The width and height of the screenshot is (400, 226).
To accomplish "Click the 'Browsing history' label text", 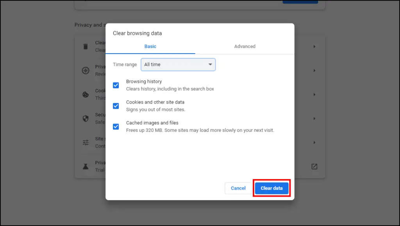I will pos(144,81).
